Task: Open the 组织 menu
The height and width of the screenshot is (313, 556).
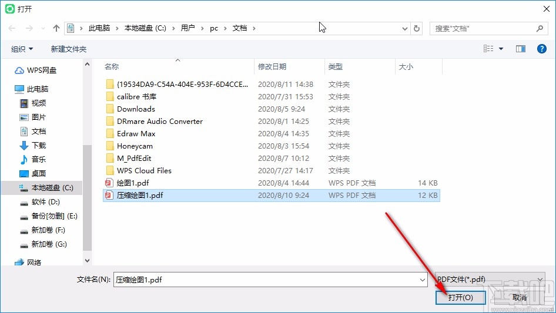Action: tap(22, 49)
